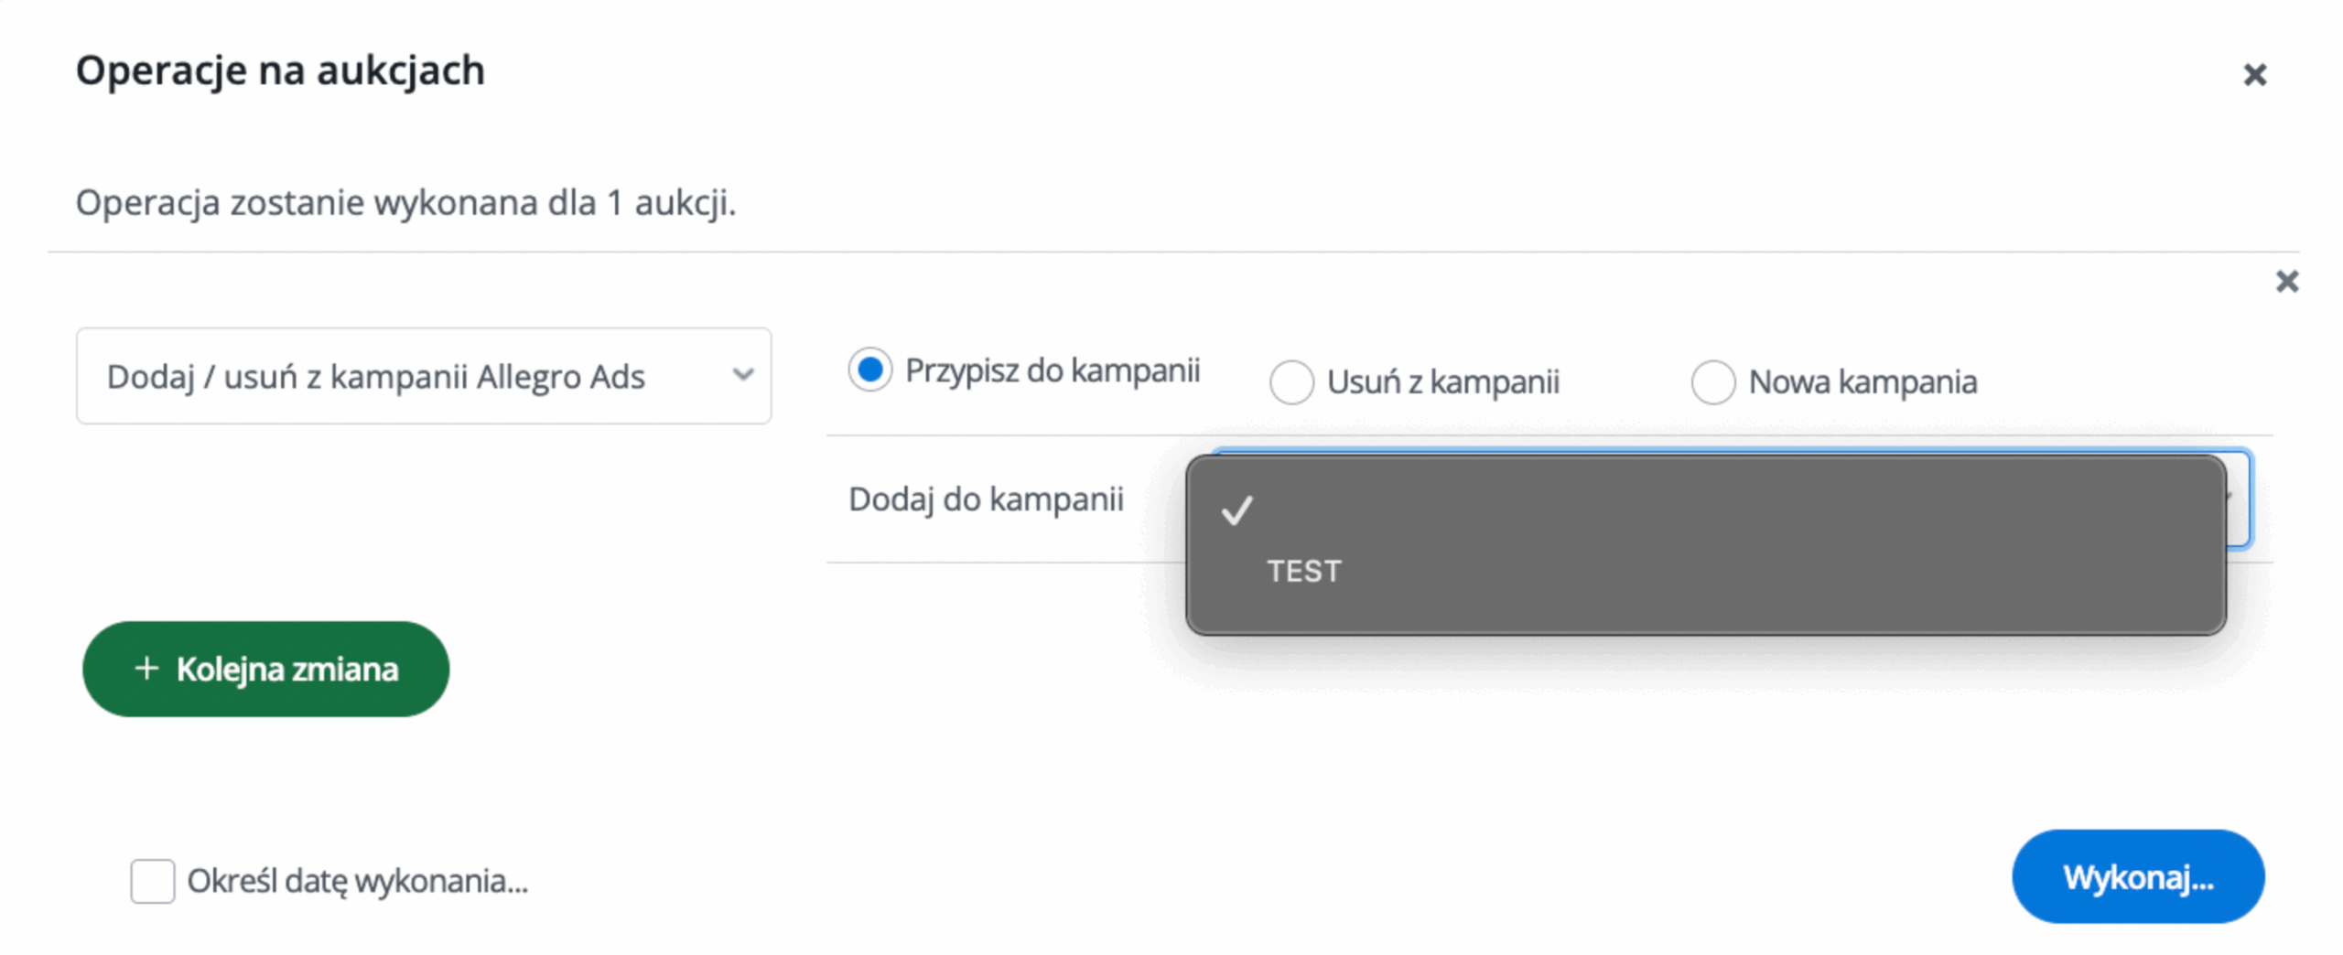The width and height of the screenshot is (2343, 955).
Task: Remove the Allegro Ads operation row
Action: coord(2286,281)
